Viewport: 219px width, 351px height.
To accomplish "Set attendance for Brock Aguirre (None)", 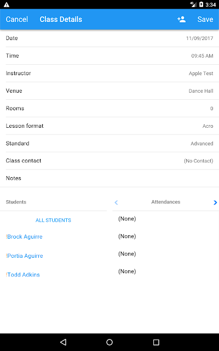I will tap(127, 236).
